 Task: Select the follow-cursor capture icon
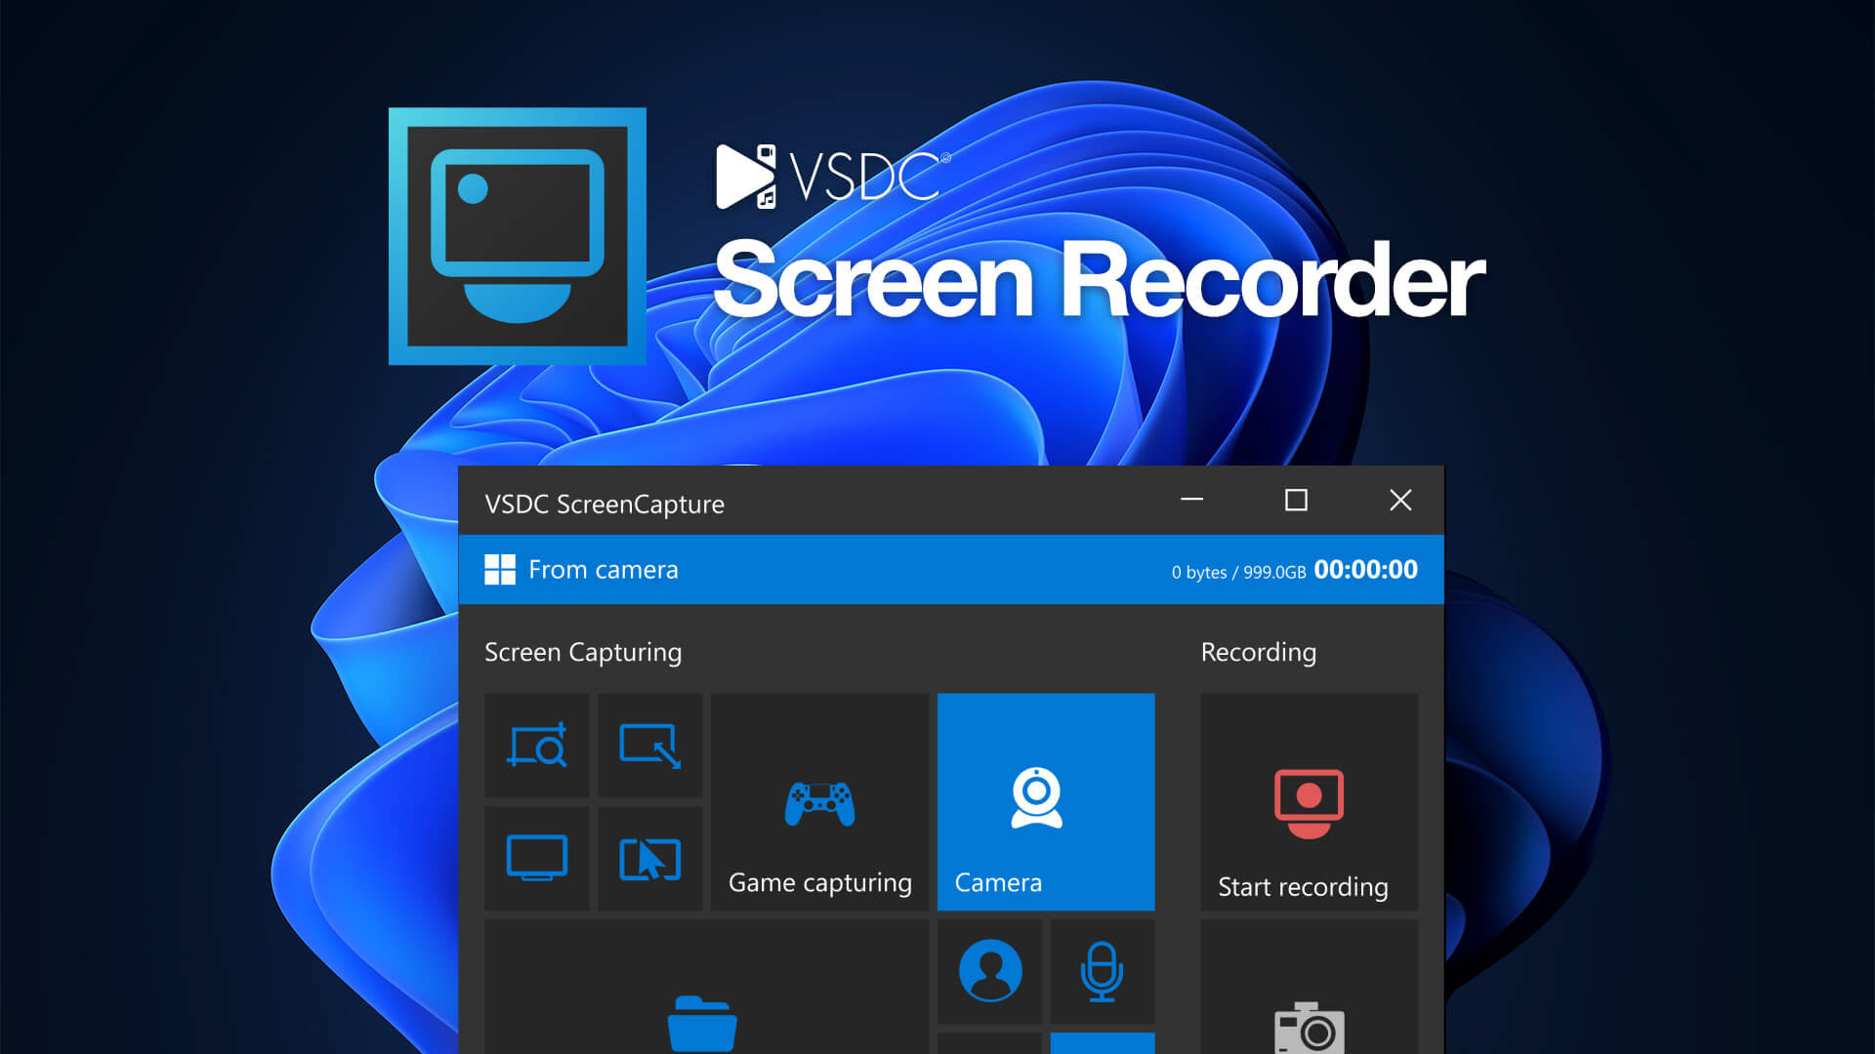coord(650,857)
